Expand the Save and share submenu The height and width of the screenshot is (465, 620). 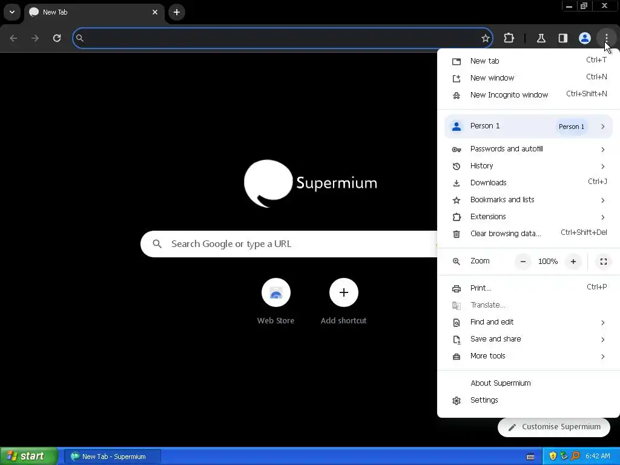529,339
